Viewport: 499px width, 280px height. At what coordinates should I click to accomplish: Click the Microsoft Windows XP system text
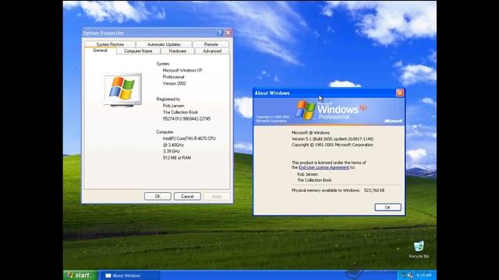coord(182,71)
